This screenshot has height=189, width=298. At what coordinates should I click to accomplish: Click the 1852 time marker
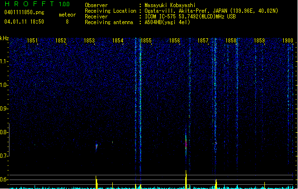click(x=61, y=41)
